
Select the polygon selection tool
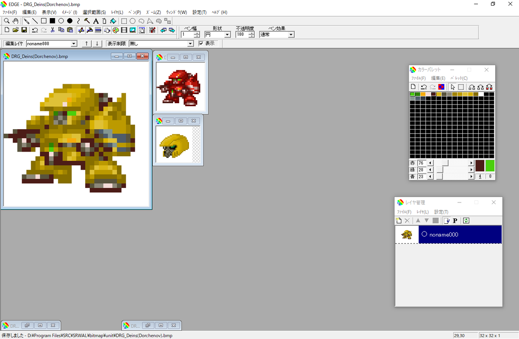pos(150,21)
